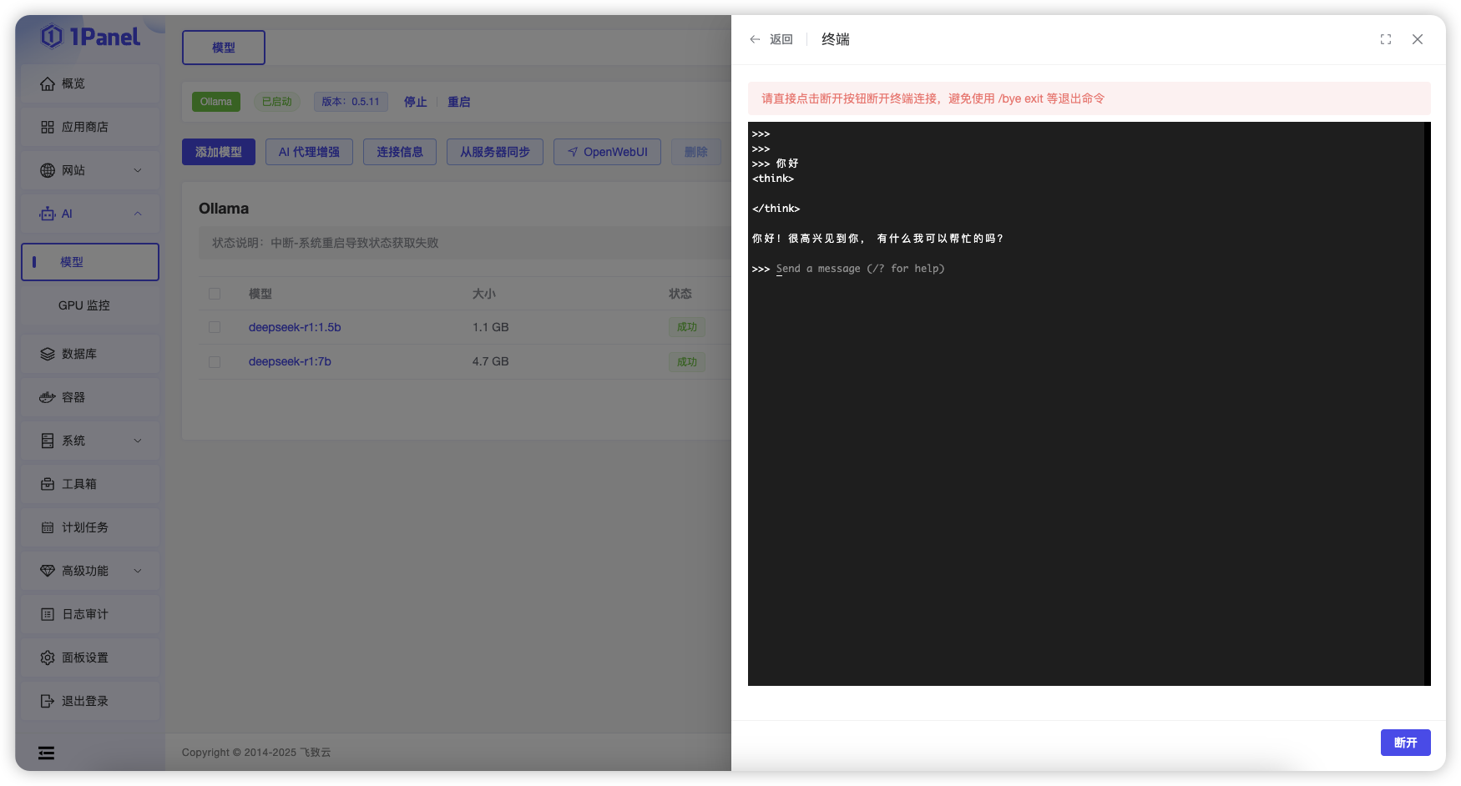Click the AI robot icon
Screen dimensions: 1461x786
click(48, 214)
